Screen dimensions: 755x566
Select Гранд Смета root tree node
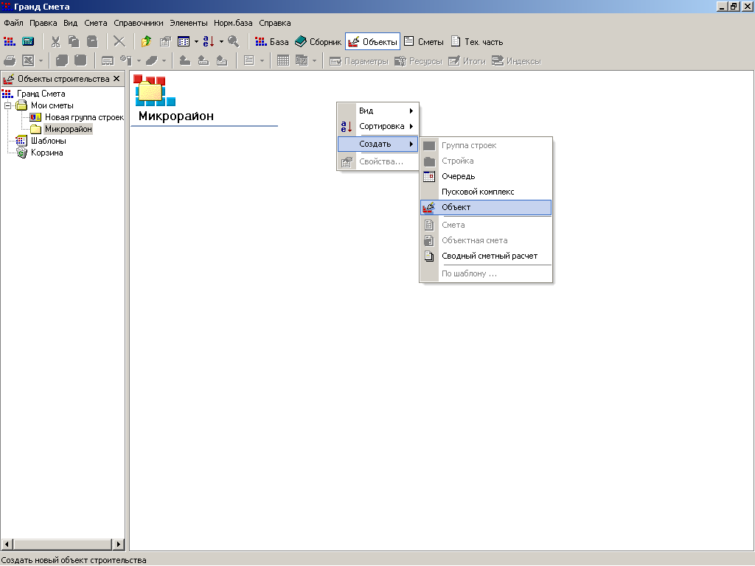(41, 94)
